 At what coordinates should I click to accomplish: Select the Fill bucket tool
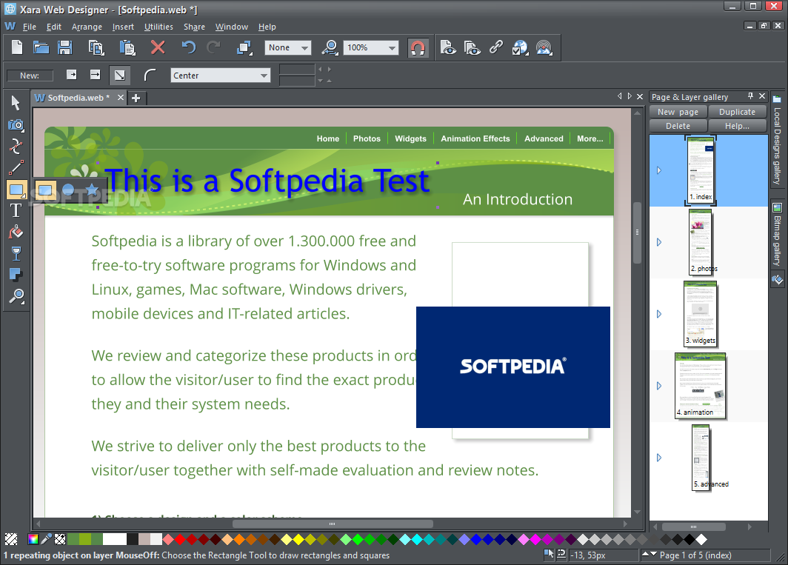[16, 233]
